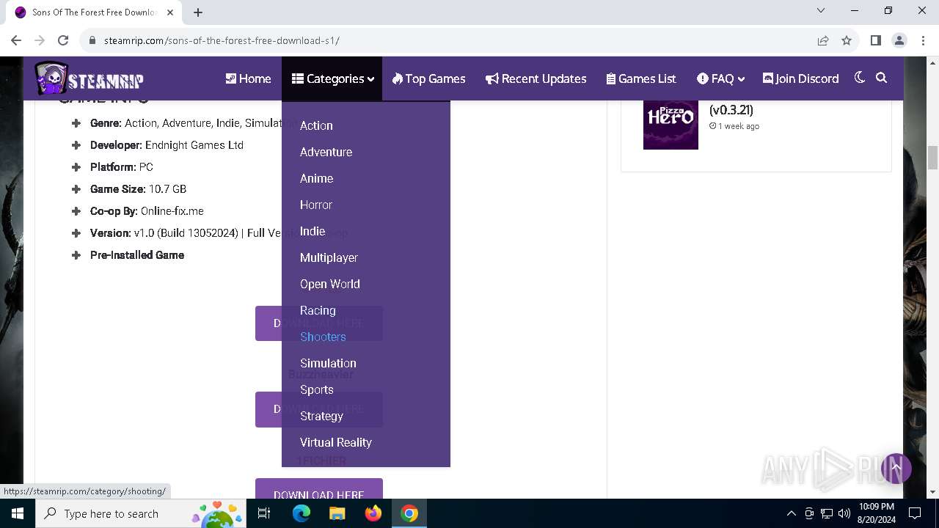This screenshot has height=528, width=939.
Task: Click the address bar URL
Action: click(222, 40)
